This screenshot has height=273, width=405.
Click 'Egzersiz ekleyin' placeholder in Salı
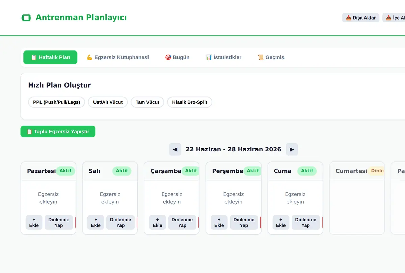[110, 198]
